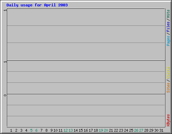
Task: Click green weekend day 27 label
Action: click(x=141, y=130)
